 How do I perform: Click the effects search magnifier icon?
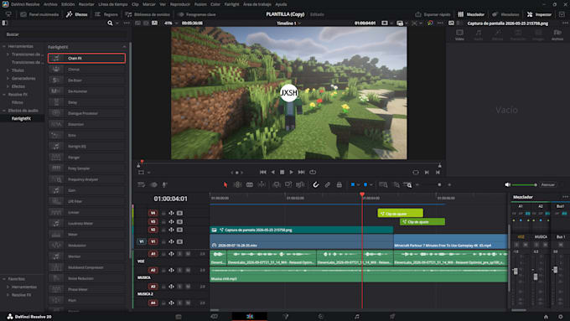click(110, 23)
